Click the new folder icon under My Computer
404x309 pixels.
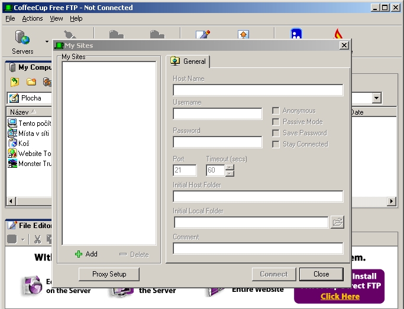click(x=31, y=82)
